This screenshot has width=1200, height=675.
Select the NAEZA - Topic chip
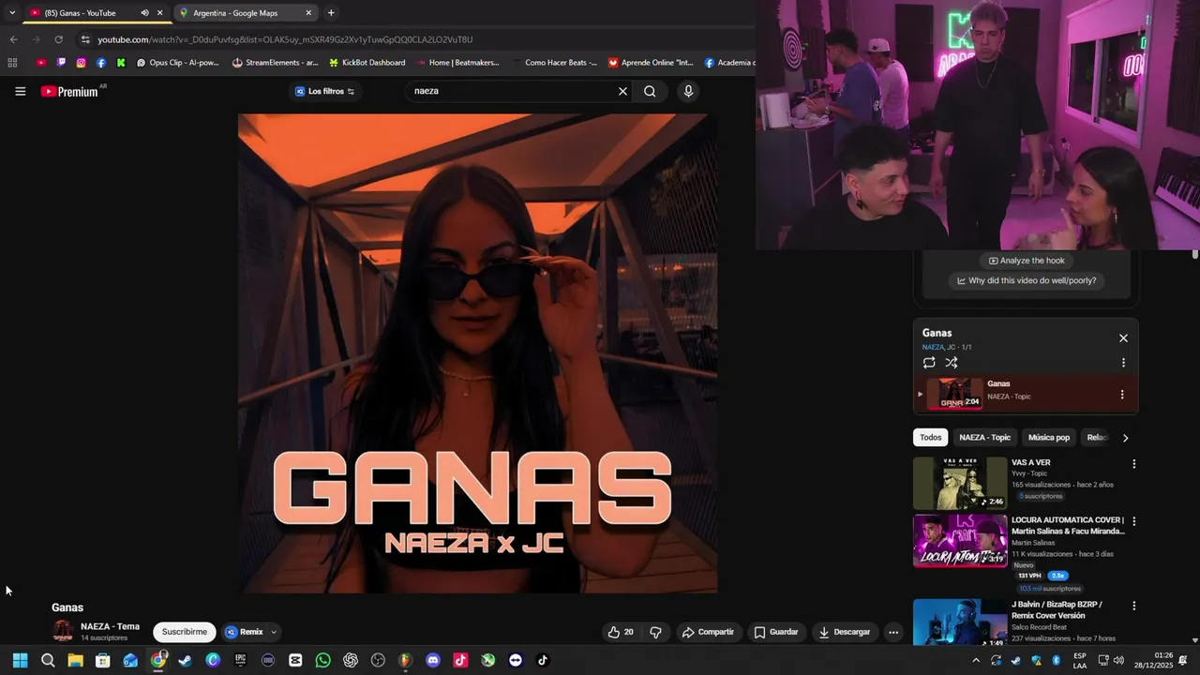pos(984,438)
